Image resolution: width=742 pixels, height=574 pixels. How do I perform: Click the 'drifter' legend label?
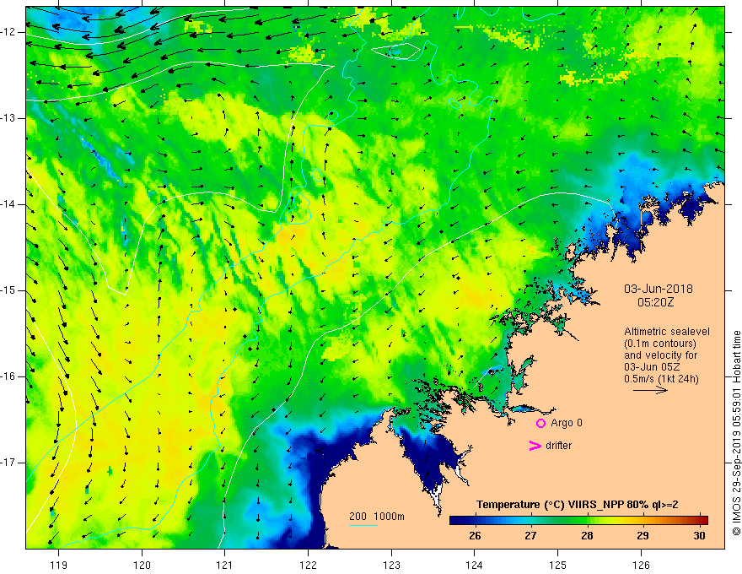coord(558,446)
